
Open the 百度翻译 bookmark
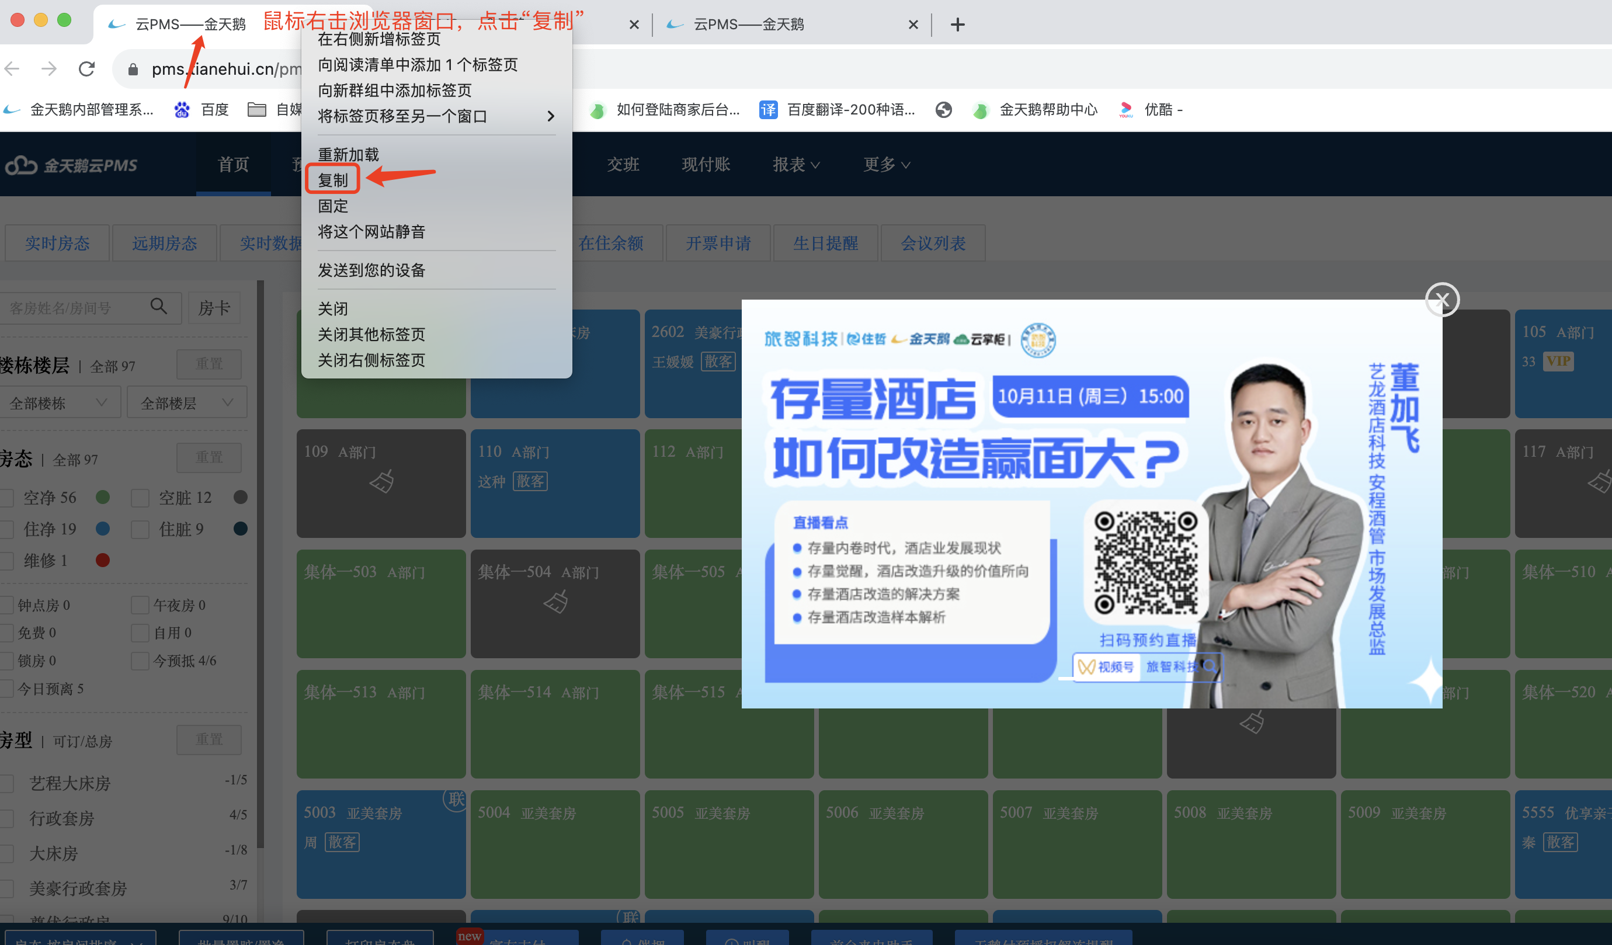837,109
